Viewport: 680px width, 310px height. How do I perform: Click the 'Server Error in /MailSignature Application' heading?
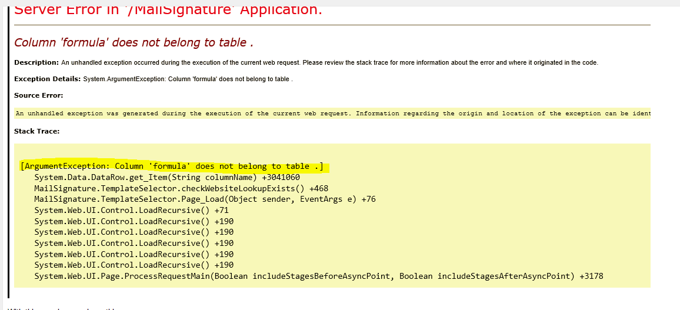point(168,10)
